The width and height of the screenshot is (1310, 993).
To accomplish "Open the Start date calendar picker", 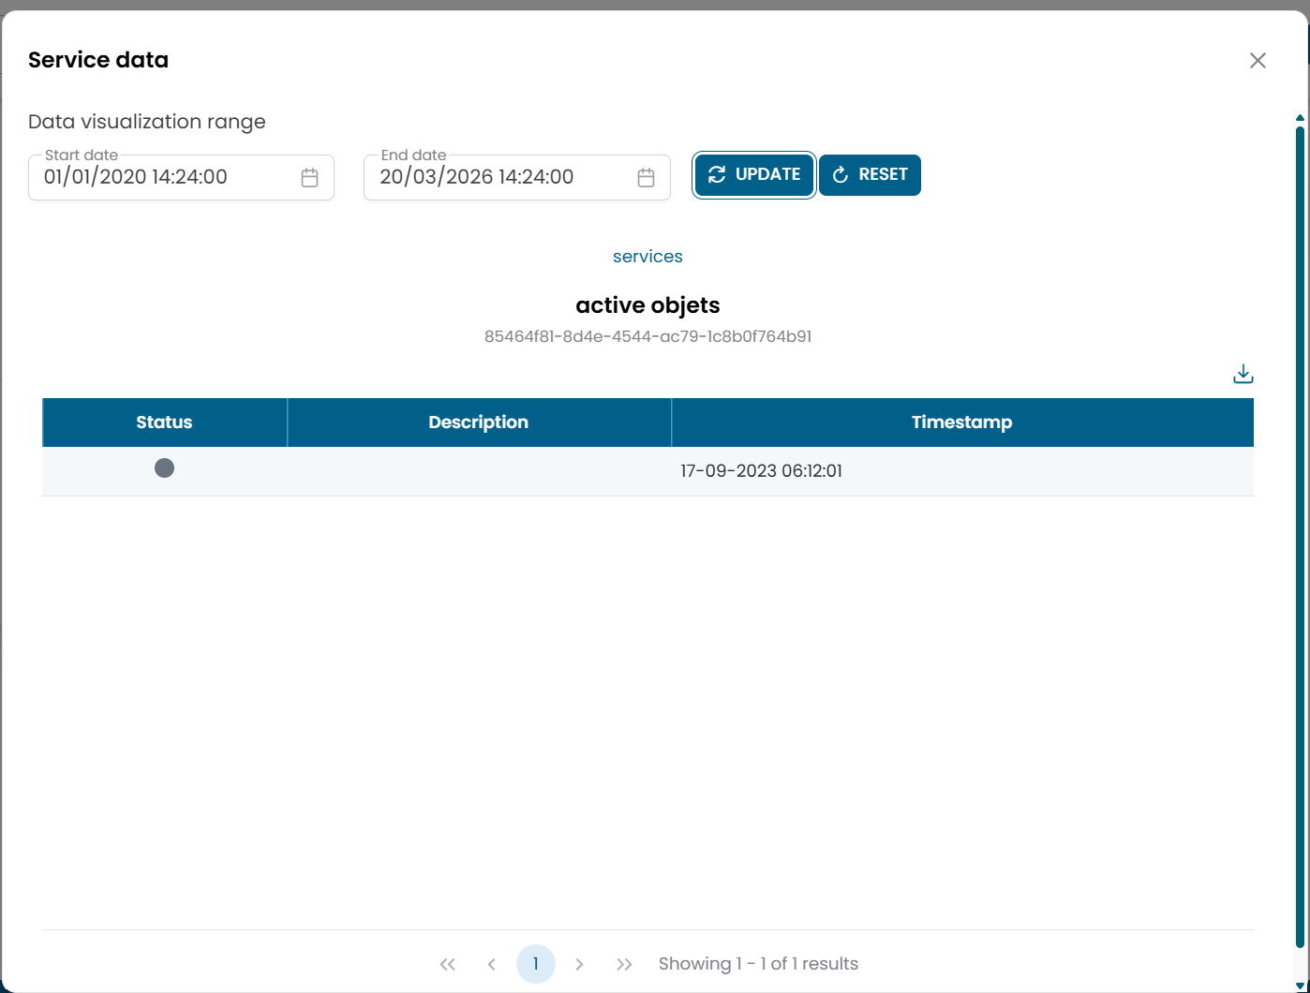I will 309,176.
